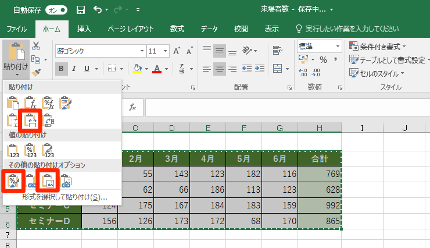Open テーブルとして書式設定 dropdown
Viewport: 430px width, 248px height.
(x=389, y=60)
